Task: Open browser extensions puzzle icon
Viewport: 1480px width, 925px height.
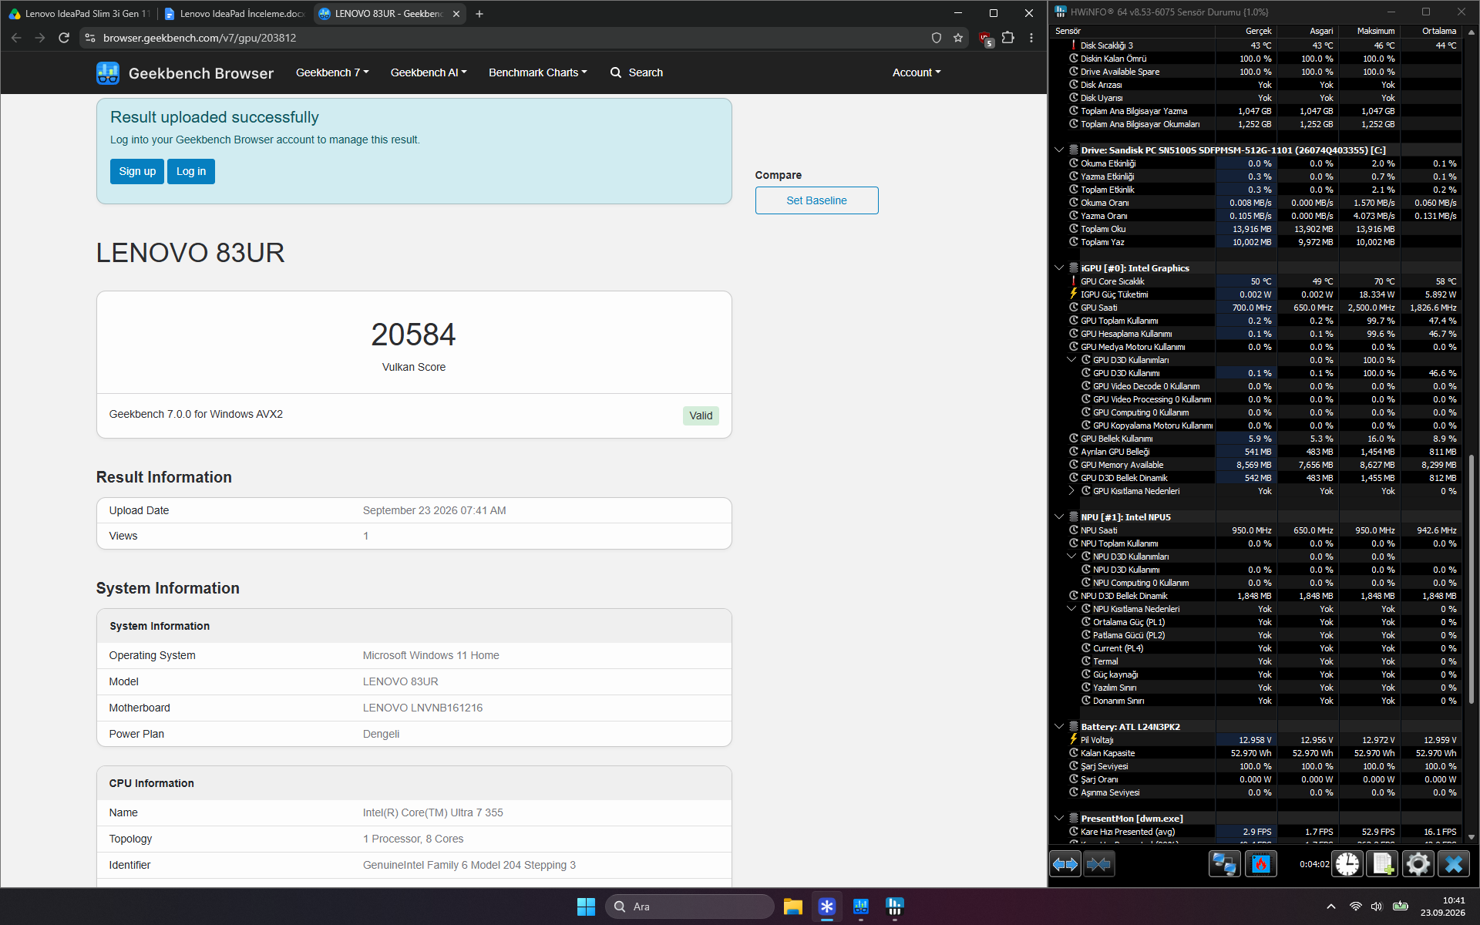Action: coord(1008,38)
